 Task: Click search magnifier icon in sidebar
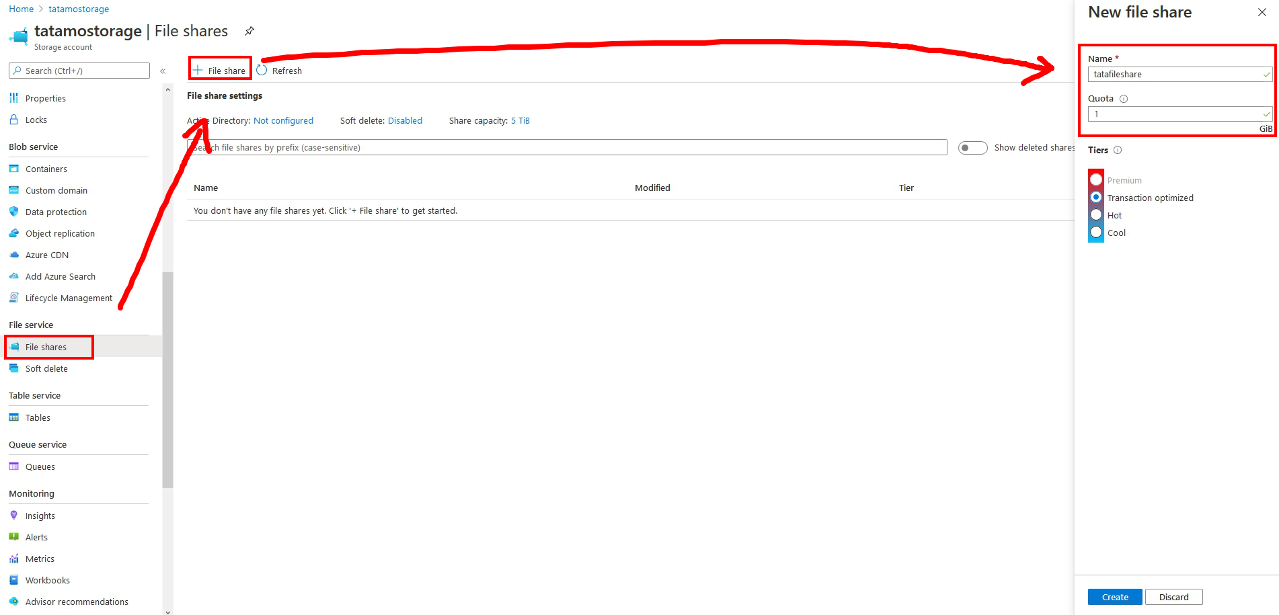pyautogui.click(x=17, y=71)
